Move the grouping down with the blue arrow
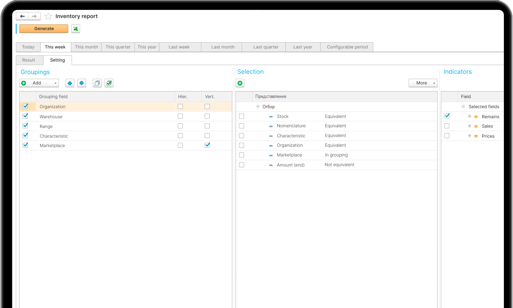 tap(82, 83)
